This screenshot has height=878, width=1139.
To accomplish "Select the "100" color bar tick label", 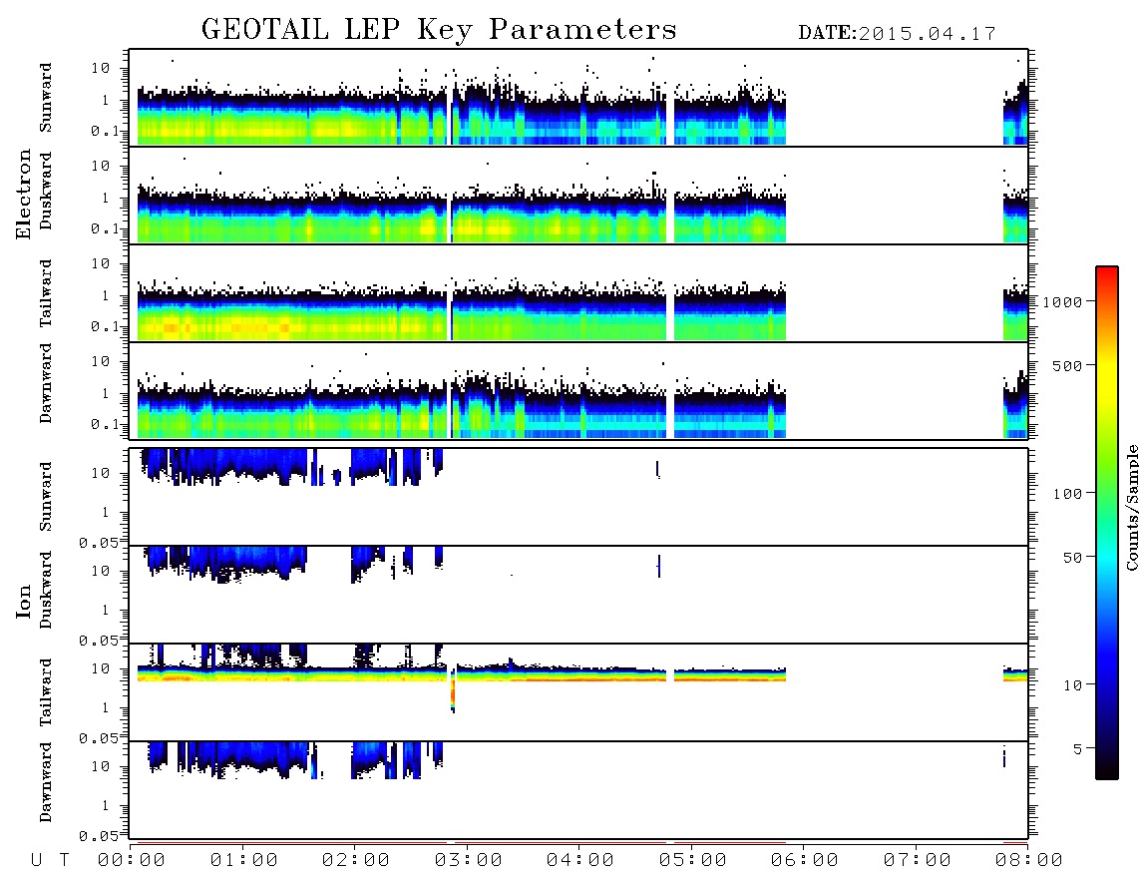I will (1067, 494).
